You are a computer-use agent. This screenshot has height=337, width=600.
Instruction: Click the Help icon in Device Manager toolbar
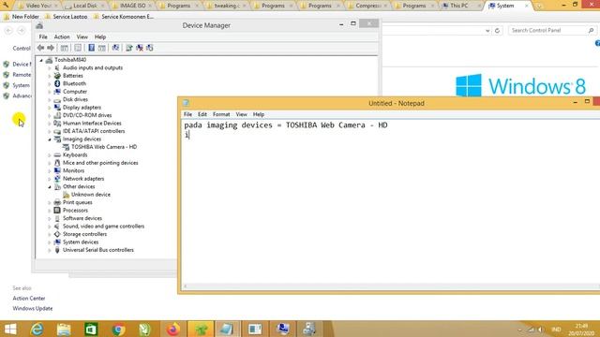click(92, 48)
